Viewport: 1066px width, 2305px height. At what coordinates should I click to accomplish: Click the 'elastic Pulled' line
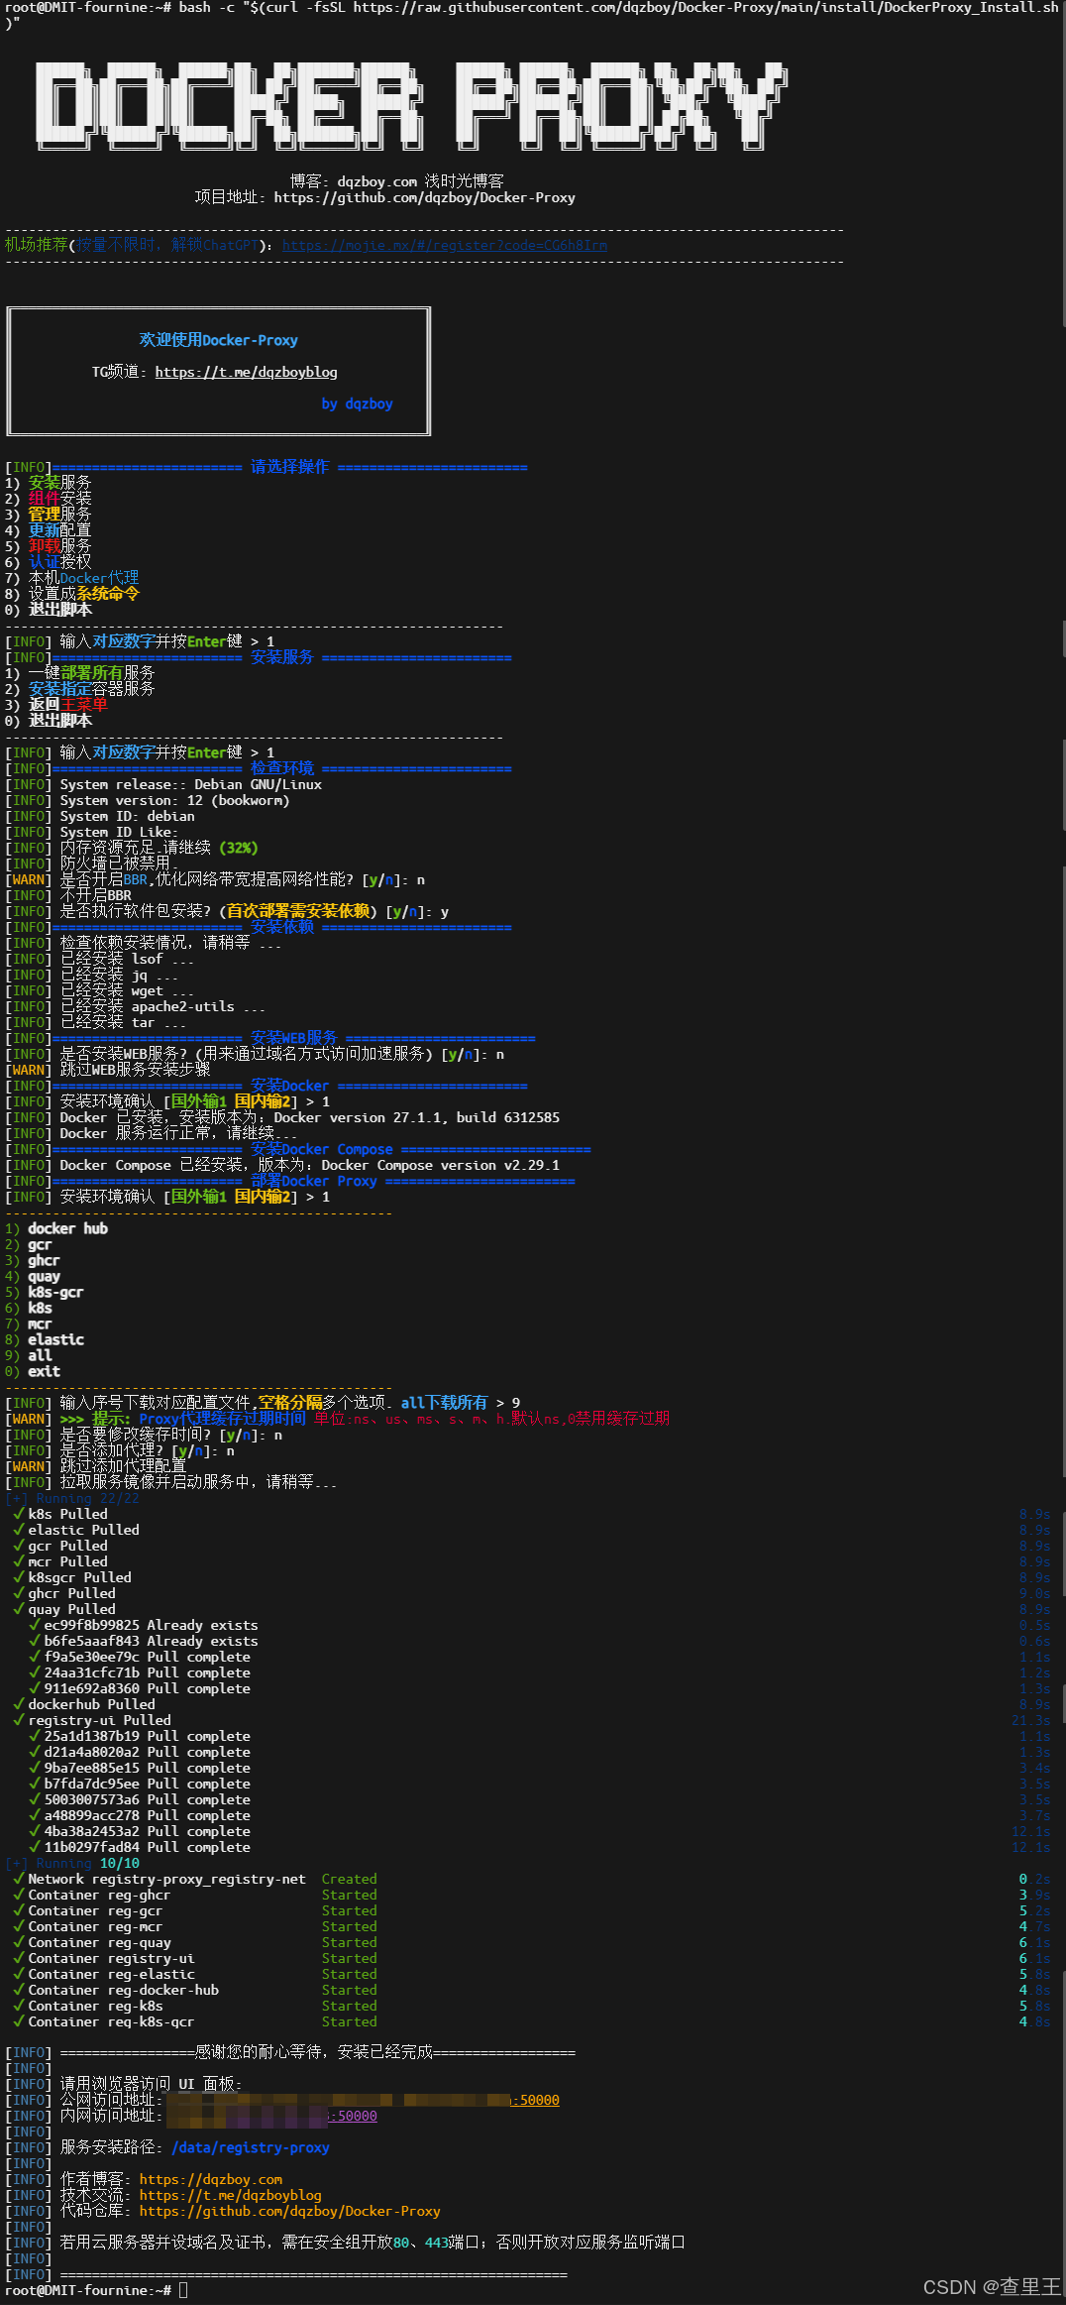pos(75,1530)
